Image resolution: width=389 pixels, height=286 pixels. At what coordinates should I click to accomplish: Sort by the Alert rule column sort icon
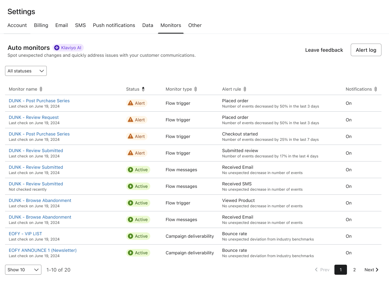[x=244, y=89]
